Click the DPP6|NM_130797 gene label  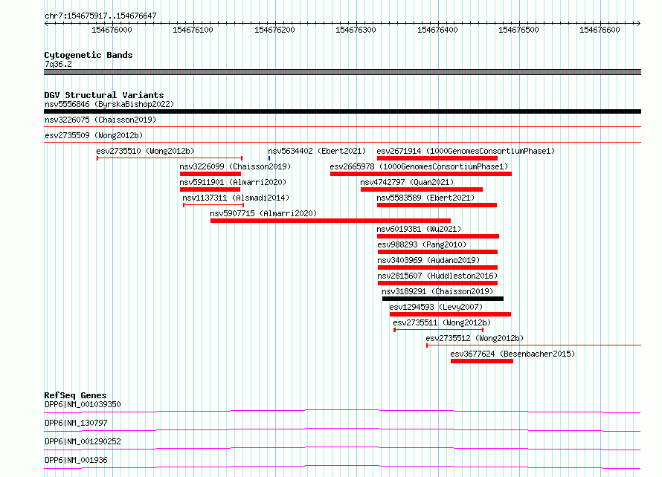76,423
